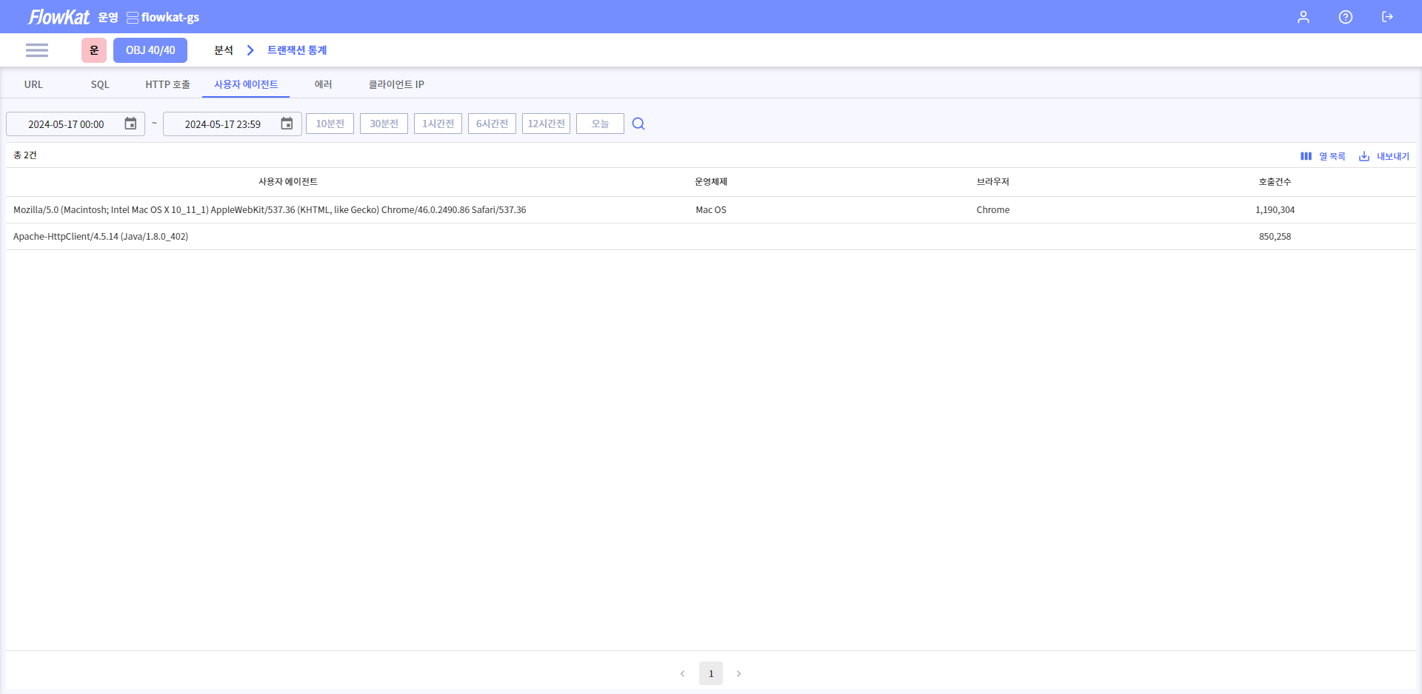
Task: Select the 클라이언트 IP tab
Action: 396,84
